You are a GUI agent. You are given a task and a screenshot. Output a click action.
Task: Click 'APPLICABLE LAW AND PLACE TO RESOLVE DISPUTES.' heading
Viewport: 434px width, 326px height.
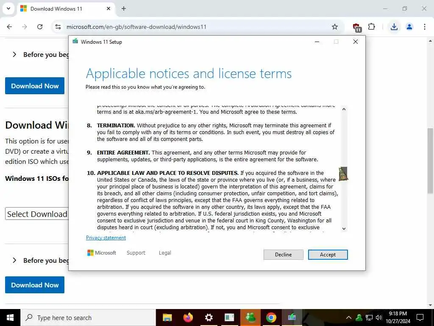pyautogui.click(x=168, y=173)
